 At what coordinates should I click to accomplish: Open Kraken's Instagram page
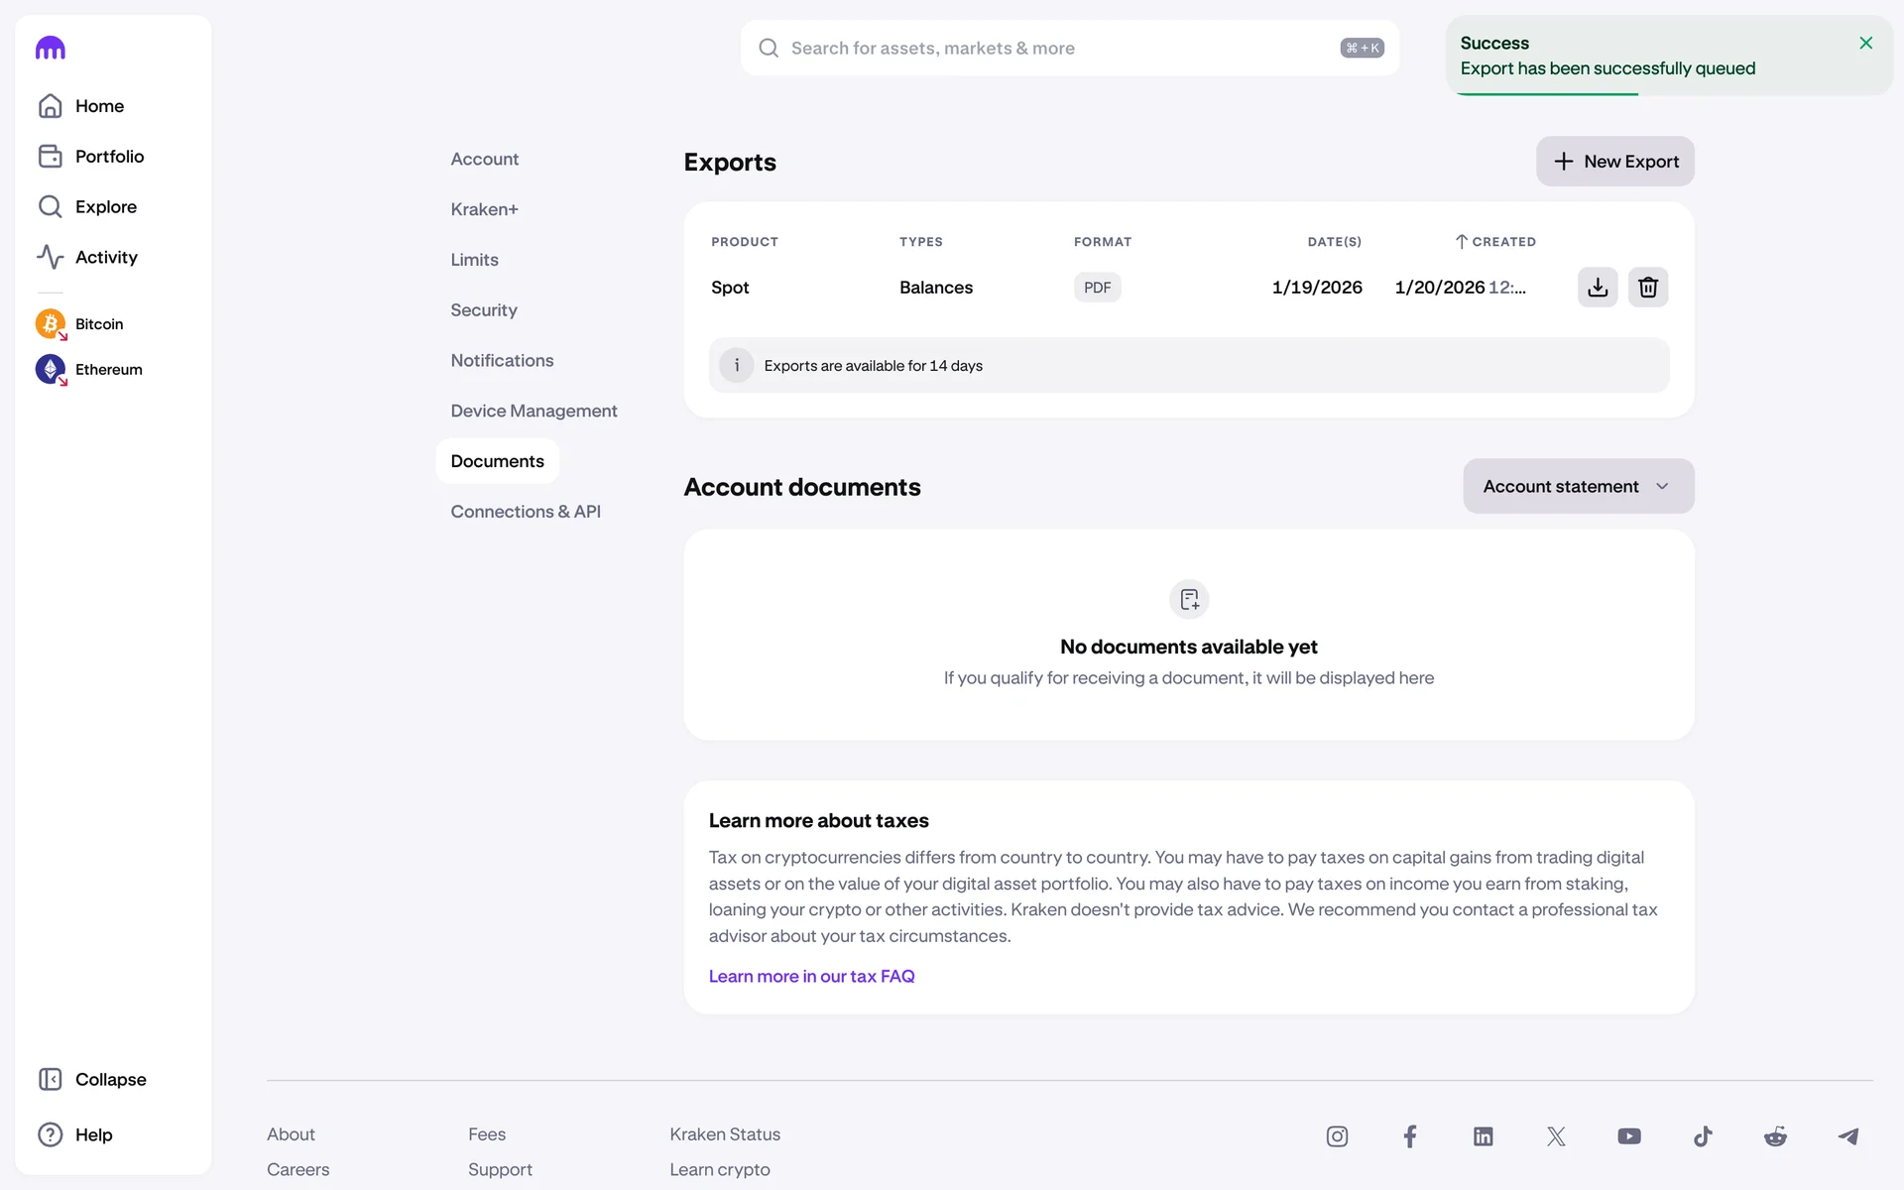tap(1337, 1136)
